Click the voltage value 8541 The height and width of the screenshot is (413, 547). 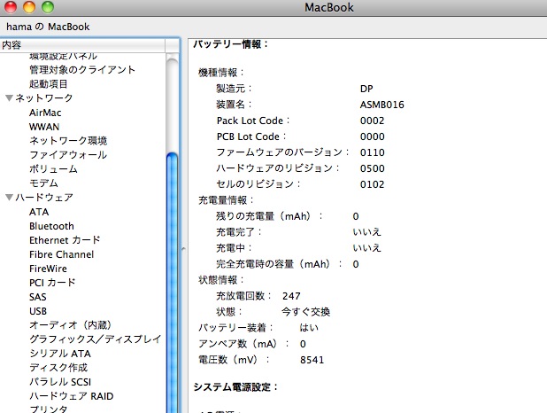point(312,360)
